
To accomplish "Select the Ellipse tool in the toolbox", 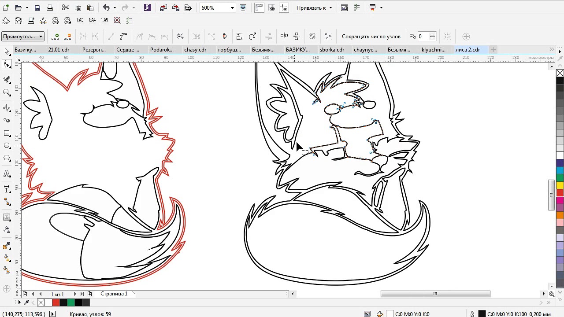I will (x=7, y=145).
